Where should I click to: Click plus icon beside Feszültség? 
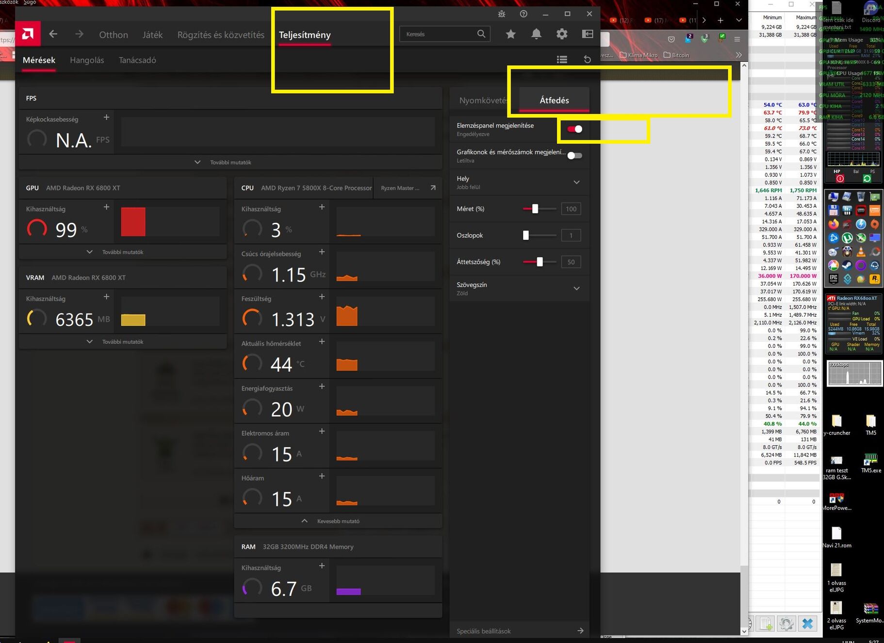pos(322,297)
